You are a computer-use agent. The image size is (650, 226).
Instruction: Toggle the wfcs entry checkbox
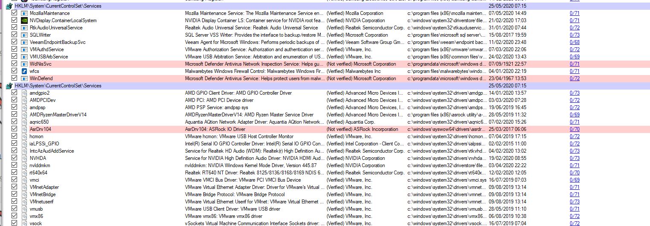pos(14,71)
